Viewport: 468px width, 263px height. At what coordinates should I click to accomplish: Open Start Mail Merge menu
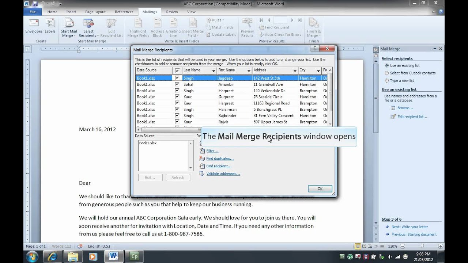pos(69,27)
